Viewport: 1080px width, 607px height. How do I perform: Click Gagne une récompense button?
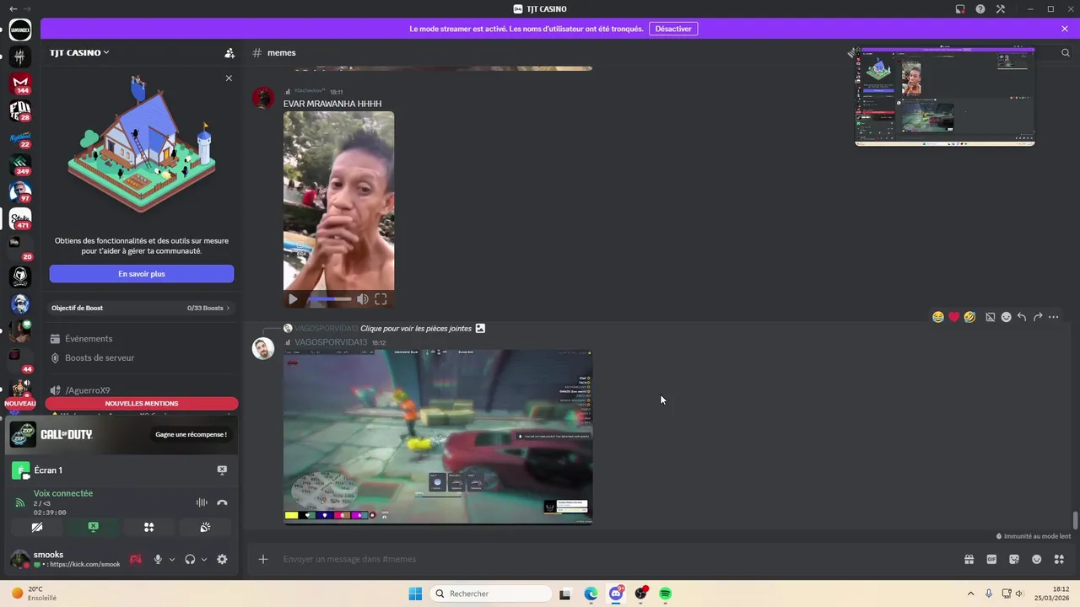[191, 434]
